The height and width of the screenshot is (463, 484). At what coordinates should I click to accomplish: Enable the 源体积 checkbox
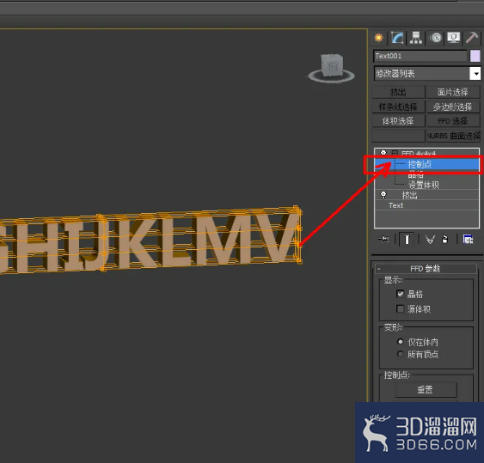[400, 308]
